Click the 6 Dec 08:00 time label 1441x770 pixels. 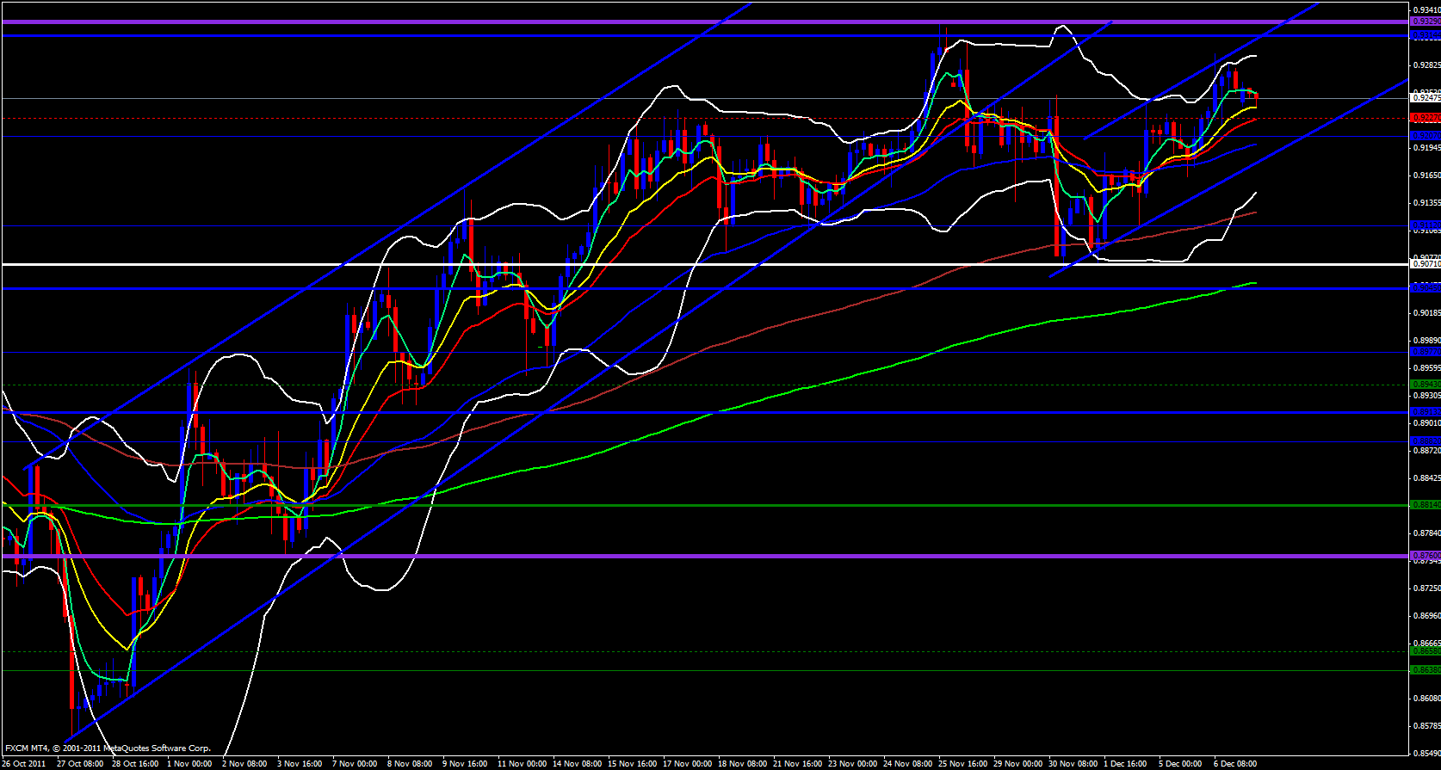[x=1234, y=763]
